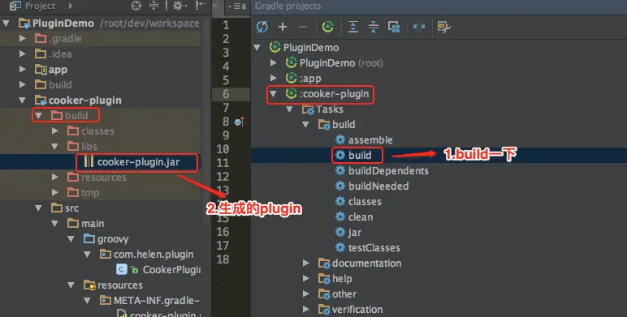This screenshot has height=317, width=627.
Task: Click Collapse All in the Gradle toolbar
Action: [373, 27]
